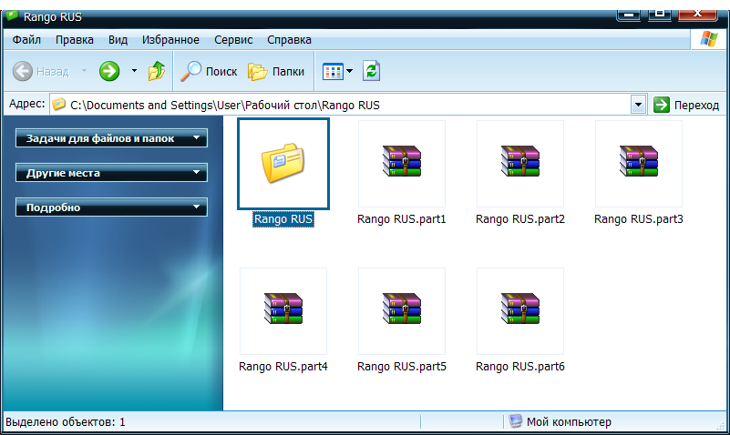Viewport: 730px width, 435px height.
Task: Click the Rango RUS.part4 file name
Action: pyautogui.click(x=283, y=366)
